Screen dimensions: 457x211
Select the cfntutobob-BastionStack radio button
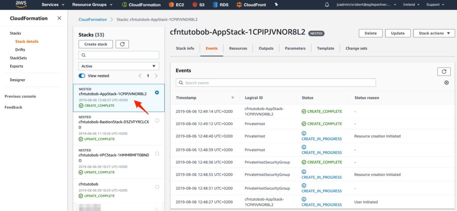point(157,120)
